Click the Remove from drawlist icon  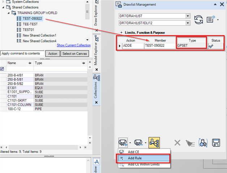(138, 142)
